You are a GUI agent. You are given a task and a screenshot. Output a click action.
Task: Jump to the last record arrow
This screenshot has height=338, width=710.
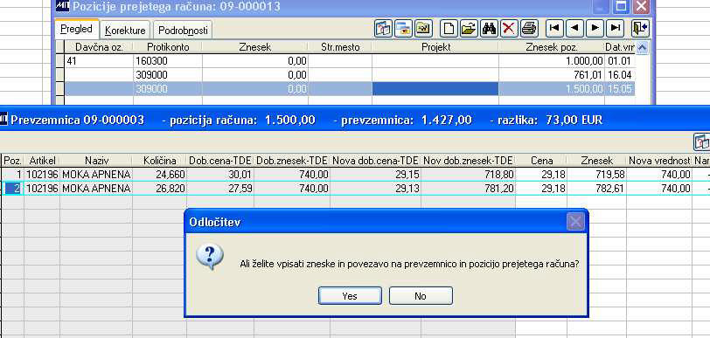tap(616, 28)
